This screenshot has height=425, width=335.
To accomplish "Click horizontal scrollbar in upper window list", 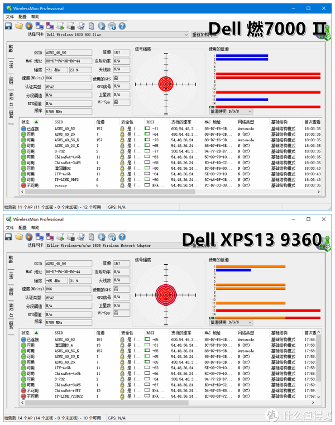I will [110, 192].
